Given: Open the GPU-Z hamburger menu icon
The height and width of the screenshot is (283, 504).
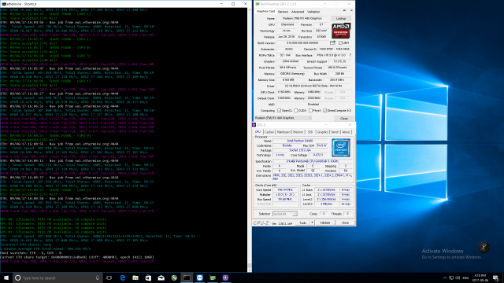Looking at the screenshot, I should coord(351,10).
